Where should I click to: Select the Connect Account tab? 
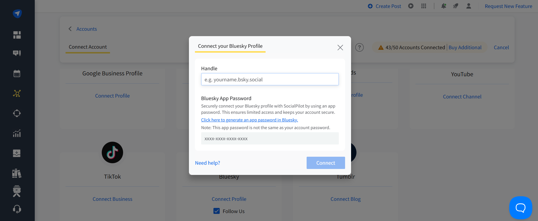click(88, 47)
